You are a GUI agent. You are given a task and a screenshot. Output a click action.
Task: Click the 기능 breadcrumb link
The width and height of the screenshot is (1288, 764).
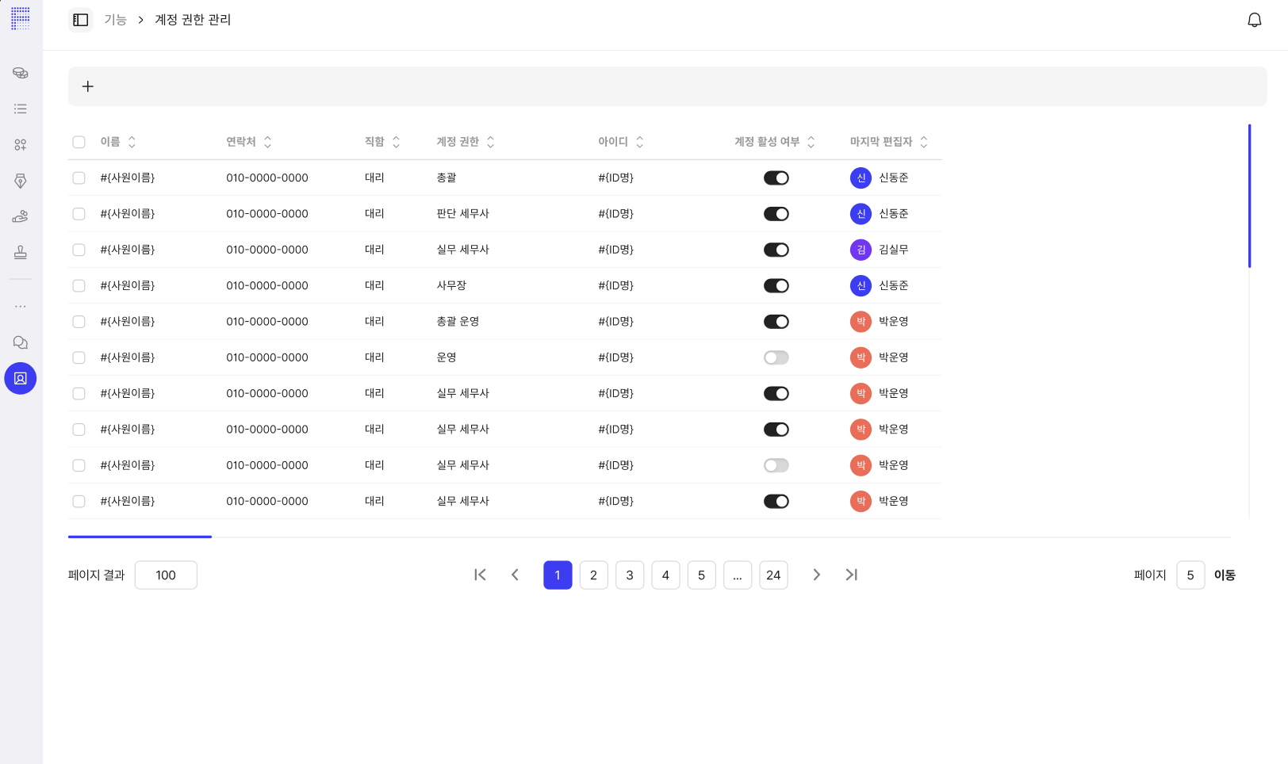[115, 20]
